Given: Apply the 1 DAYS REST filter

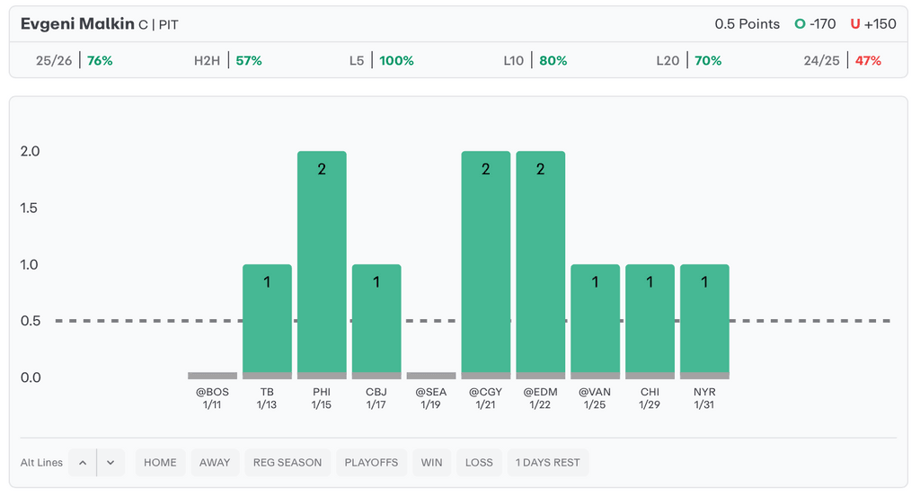Looking at the screenshot, I should [547, 463].
